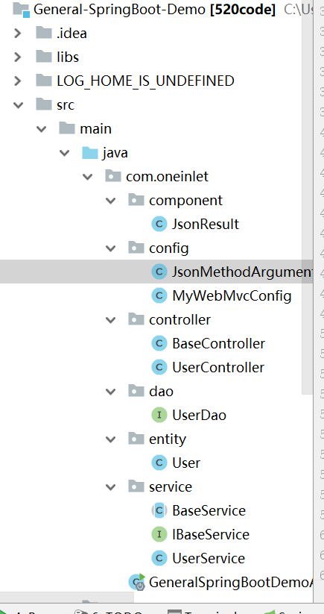Select UserController in the project tree

(x=218, y=367)
